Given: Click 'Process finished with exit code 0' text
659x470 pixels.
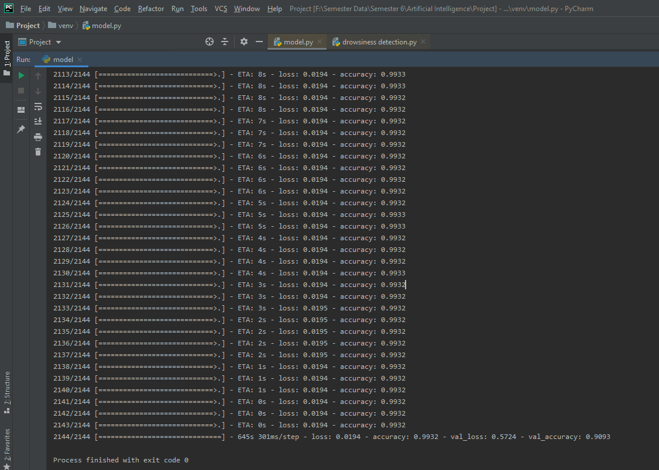Looking at the screenshot, I should pyautogui.click(x=121, y=460).
